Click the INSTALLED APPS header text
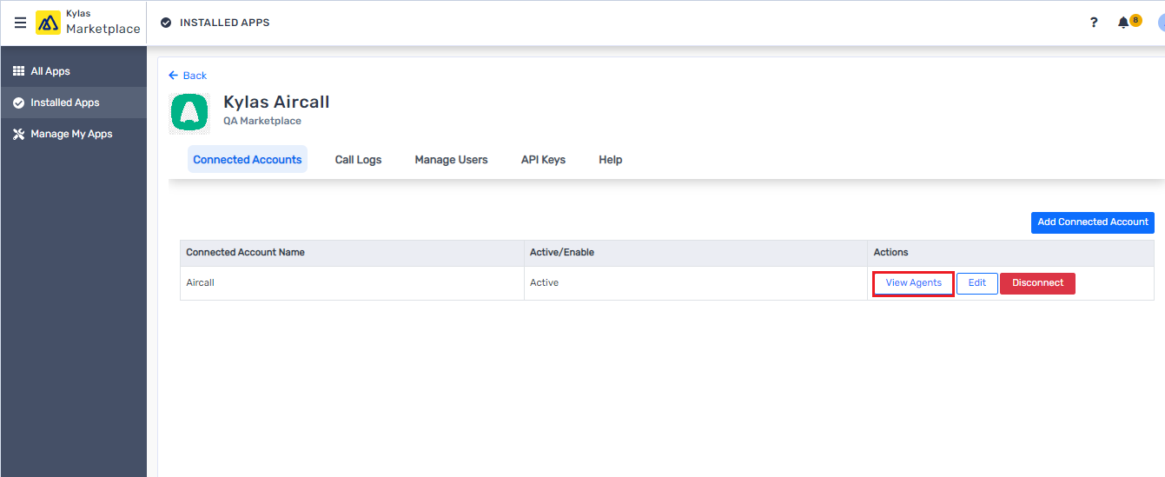The height and width of the screenshot is (477, 1165). click(224, 23)
